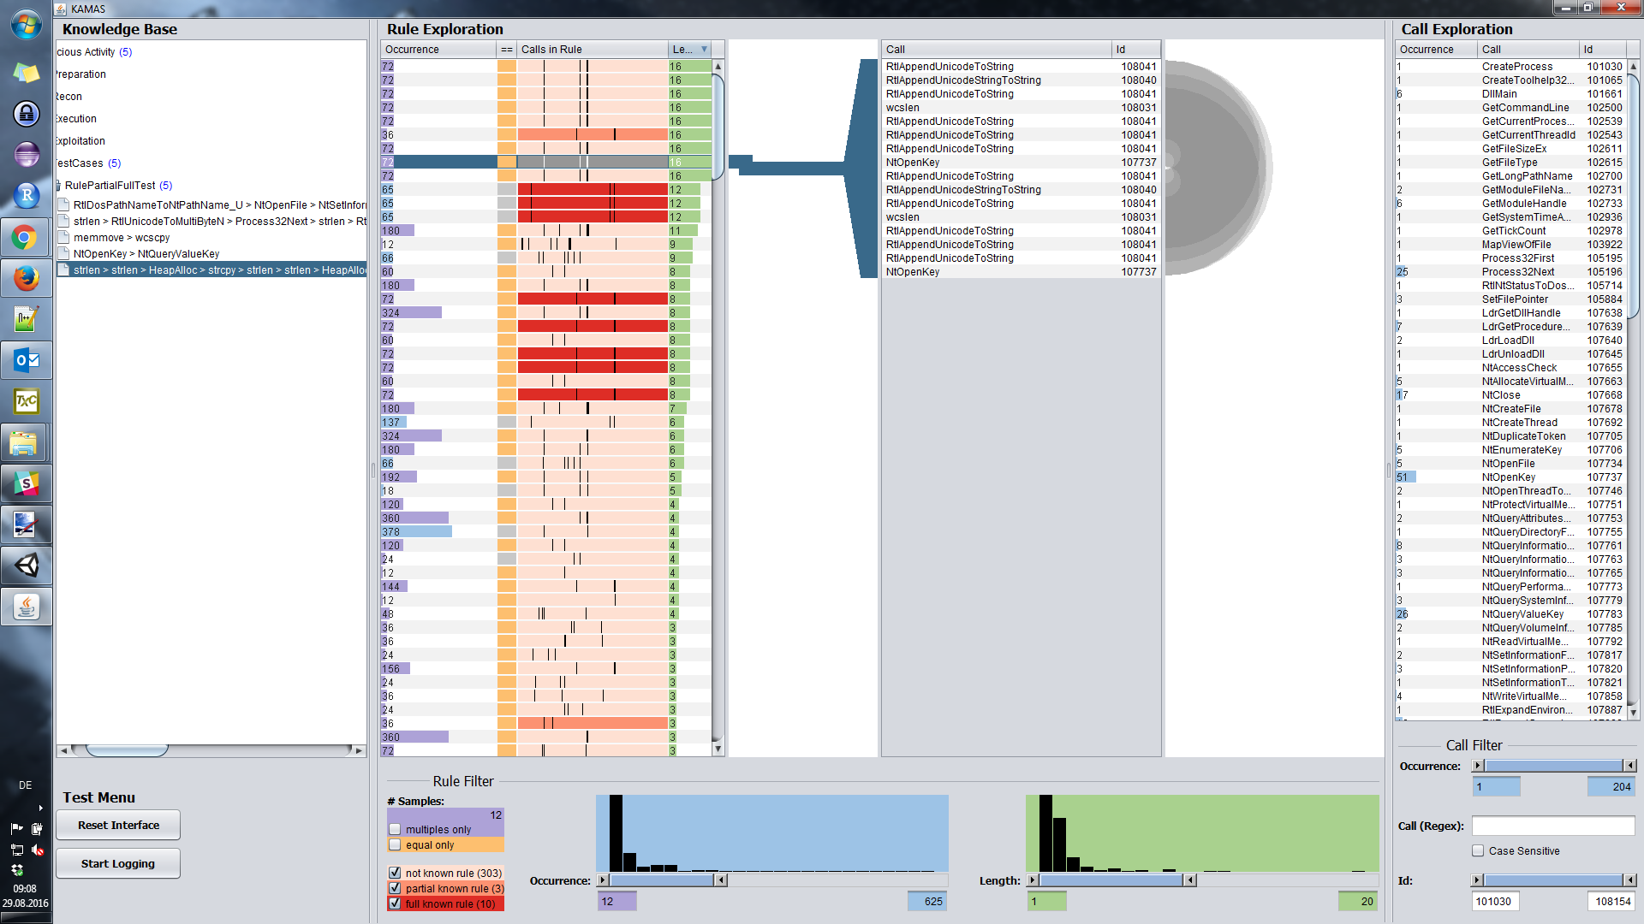This screenshot has height=924, width=1644.
Task: Open Eclipse from the taskbar
Action: [x=26, y=155]
